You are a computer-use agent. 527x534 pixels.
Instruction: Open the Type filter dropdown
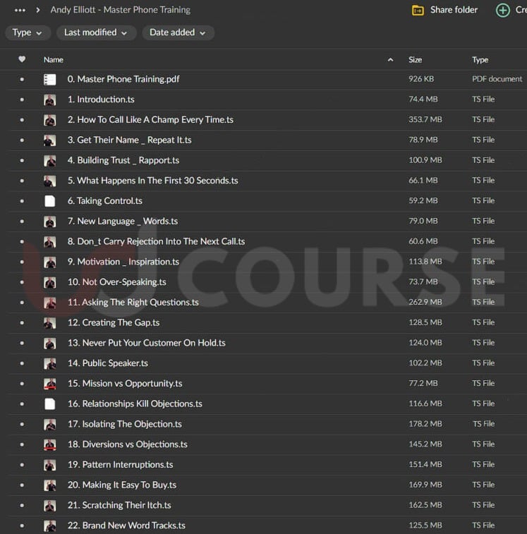(x=28, y=32)
